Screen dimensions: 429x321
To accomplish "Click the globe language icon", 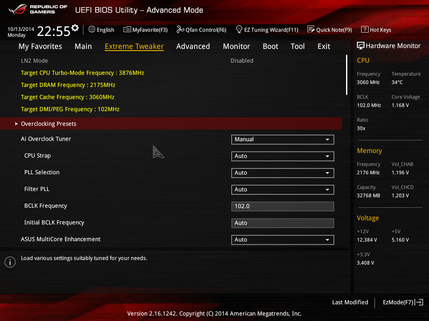I will (92, 29).
